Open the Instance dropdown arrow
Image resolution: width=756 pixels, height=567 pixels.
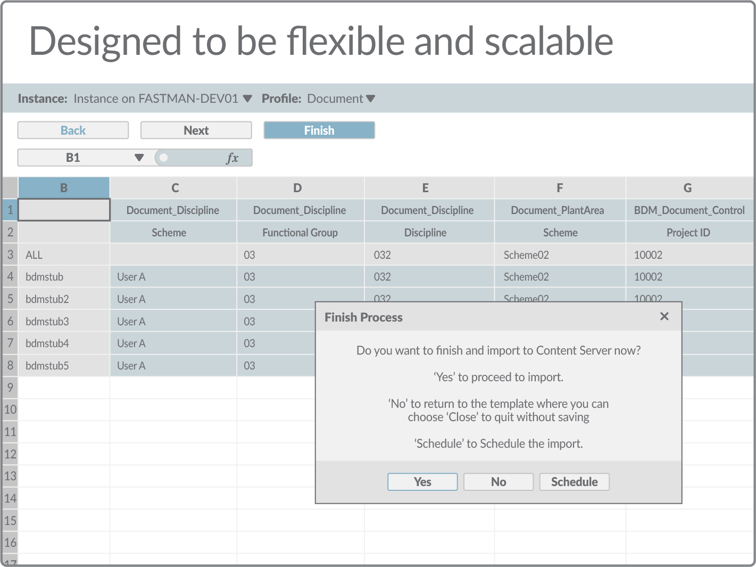pyautogui.click(x=247, y=98)
